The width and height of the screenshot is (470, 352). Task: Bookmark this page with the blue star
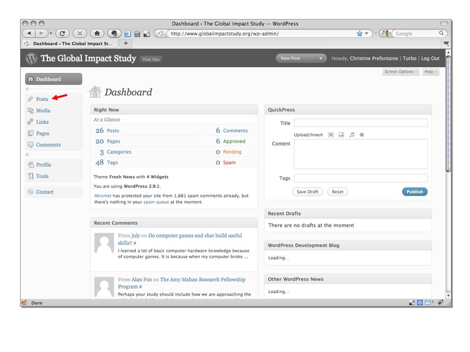359,34
